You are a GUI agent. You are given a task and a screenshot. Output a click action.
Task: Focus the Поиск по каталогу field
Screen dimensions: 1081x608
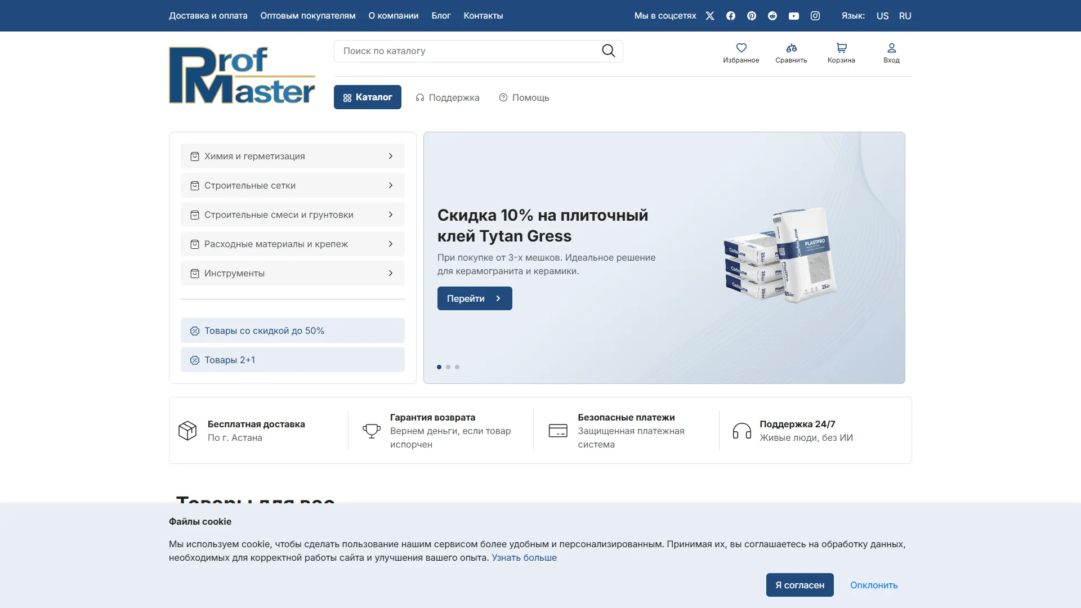[x=479, y=51]
